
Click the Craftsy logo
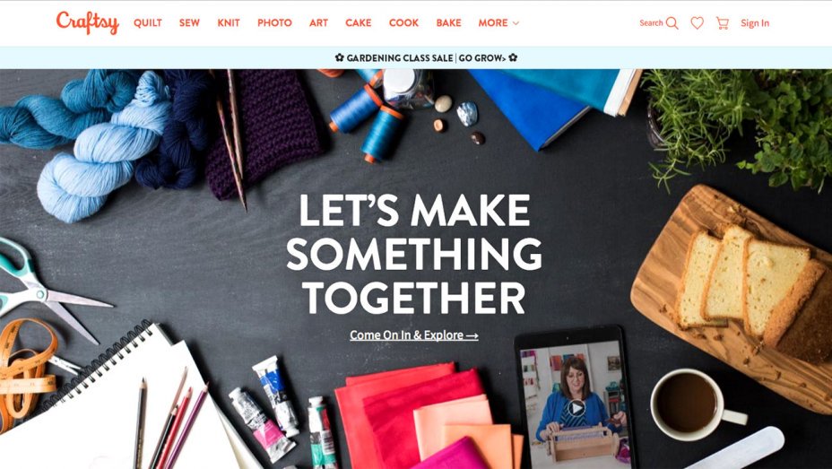pyautogui.click(x=88, y=22)
